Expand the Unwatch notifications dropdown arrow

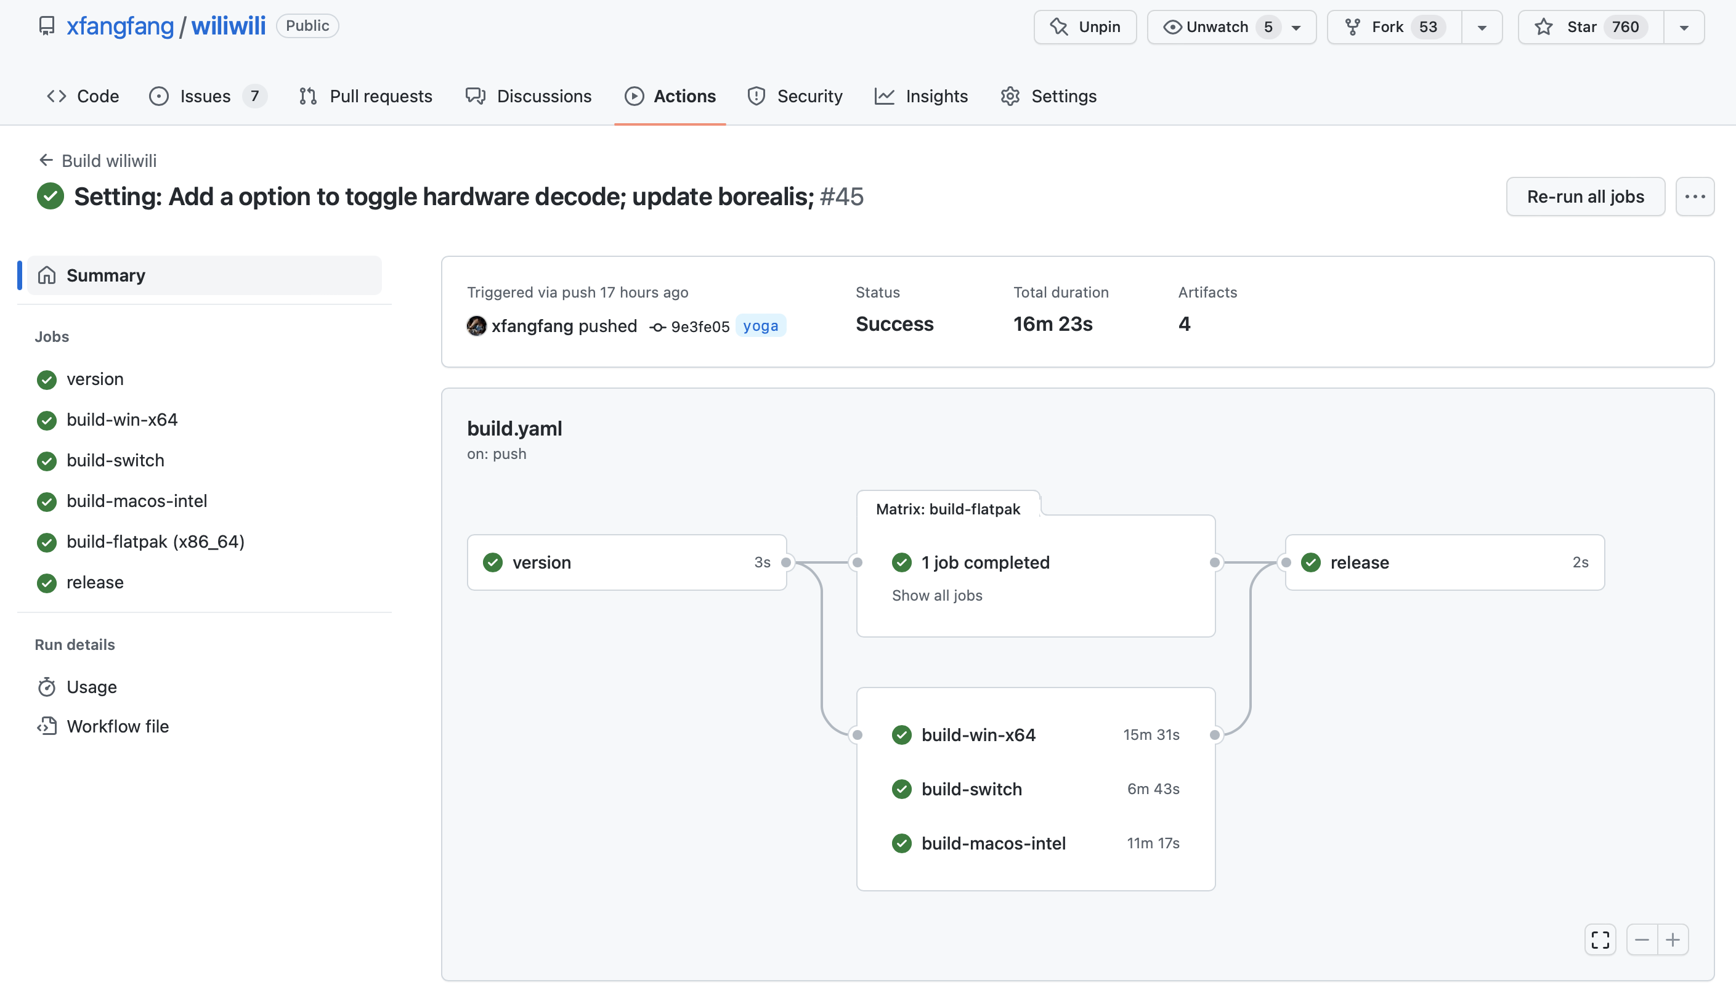coord(1296,28)
